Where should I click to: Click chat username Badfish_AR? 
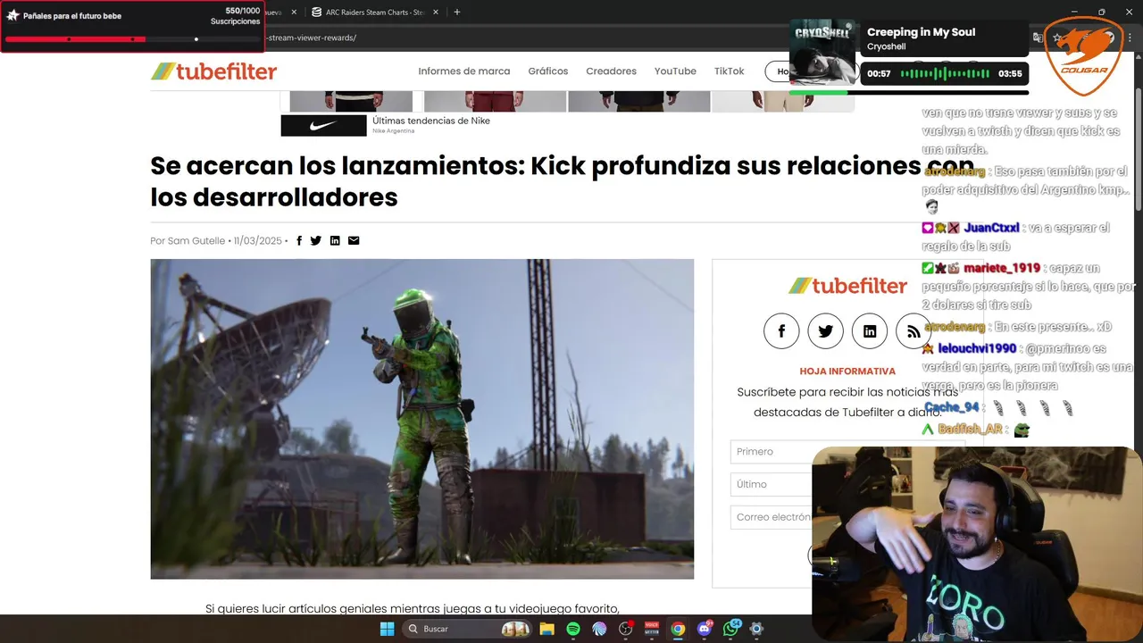click(x=970, y=430)
